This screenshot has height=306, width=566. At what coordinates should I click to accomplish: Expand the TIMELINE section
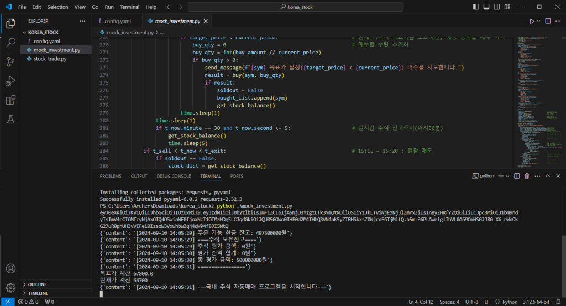(56, 293)
